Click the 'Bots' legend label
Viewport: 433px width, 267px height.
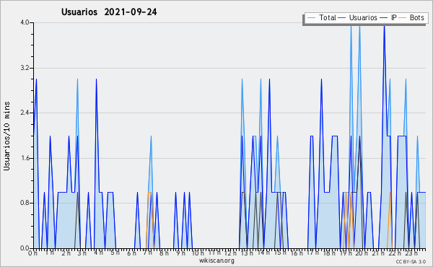click(x=416, y=17)
